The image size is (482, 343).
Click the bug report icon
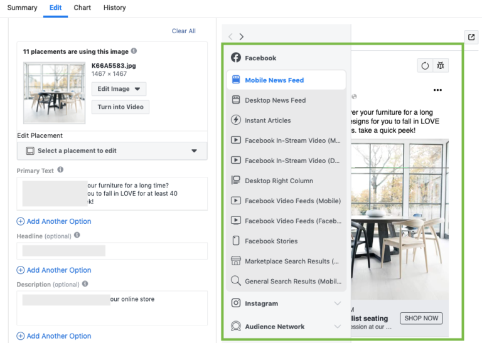pos(441,65)
